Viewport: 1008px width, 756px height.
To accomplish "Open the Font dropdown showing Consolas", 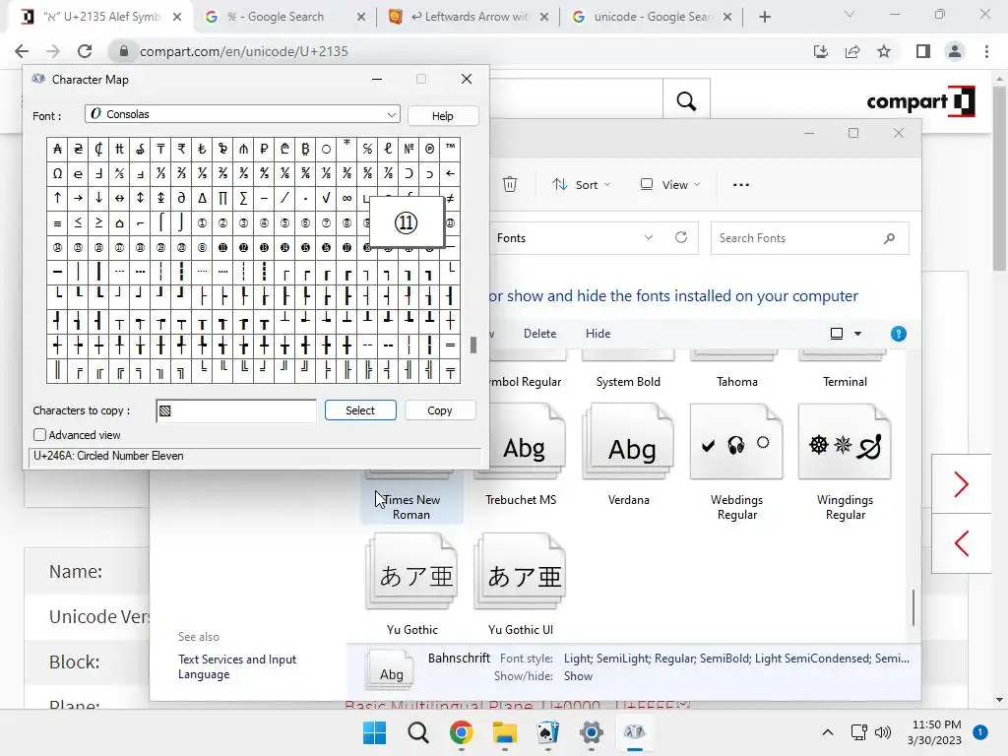I will pos(242,114).
